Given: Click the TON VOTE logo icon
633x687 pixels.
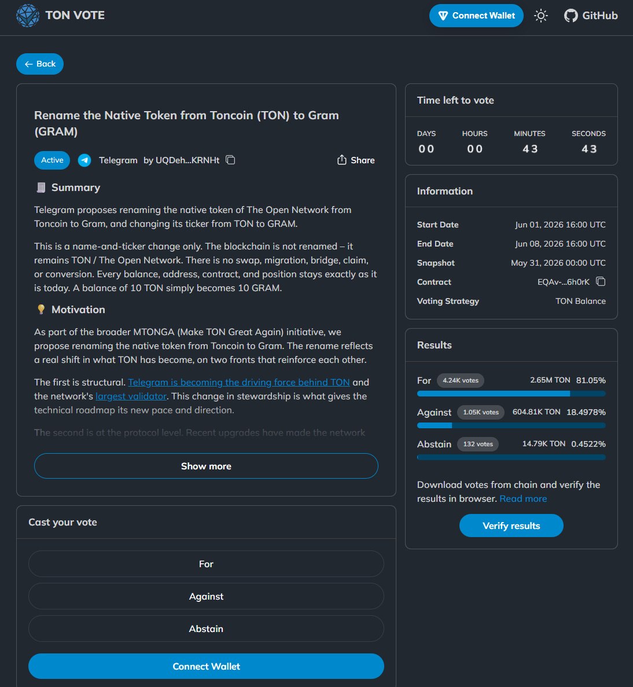Looking at the screenshot, I should [x=28, y=15].
